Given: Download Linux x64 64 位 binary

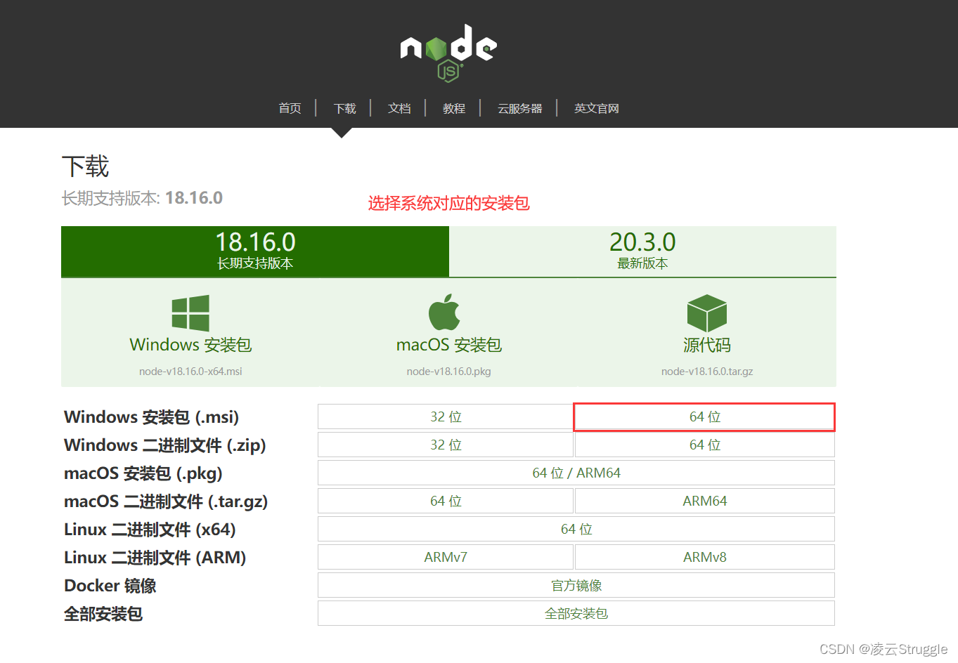Looking at the screenshot, I should (576, 529).
